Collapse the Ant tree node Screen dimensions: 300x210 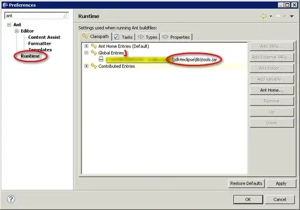pyautogui.click(x=9, y=24)
